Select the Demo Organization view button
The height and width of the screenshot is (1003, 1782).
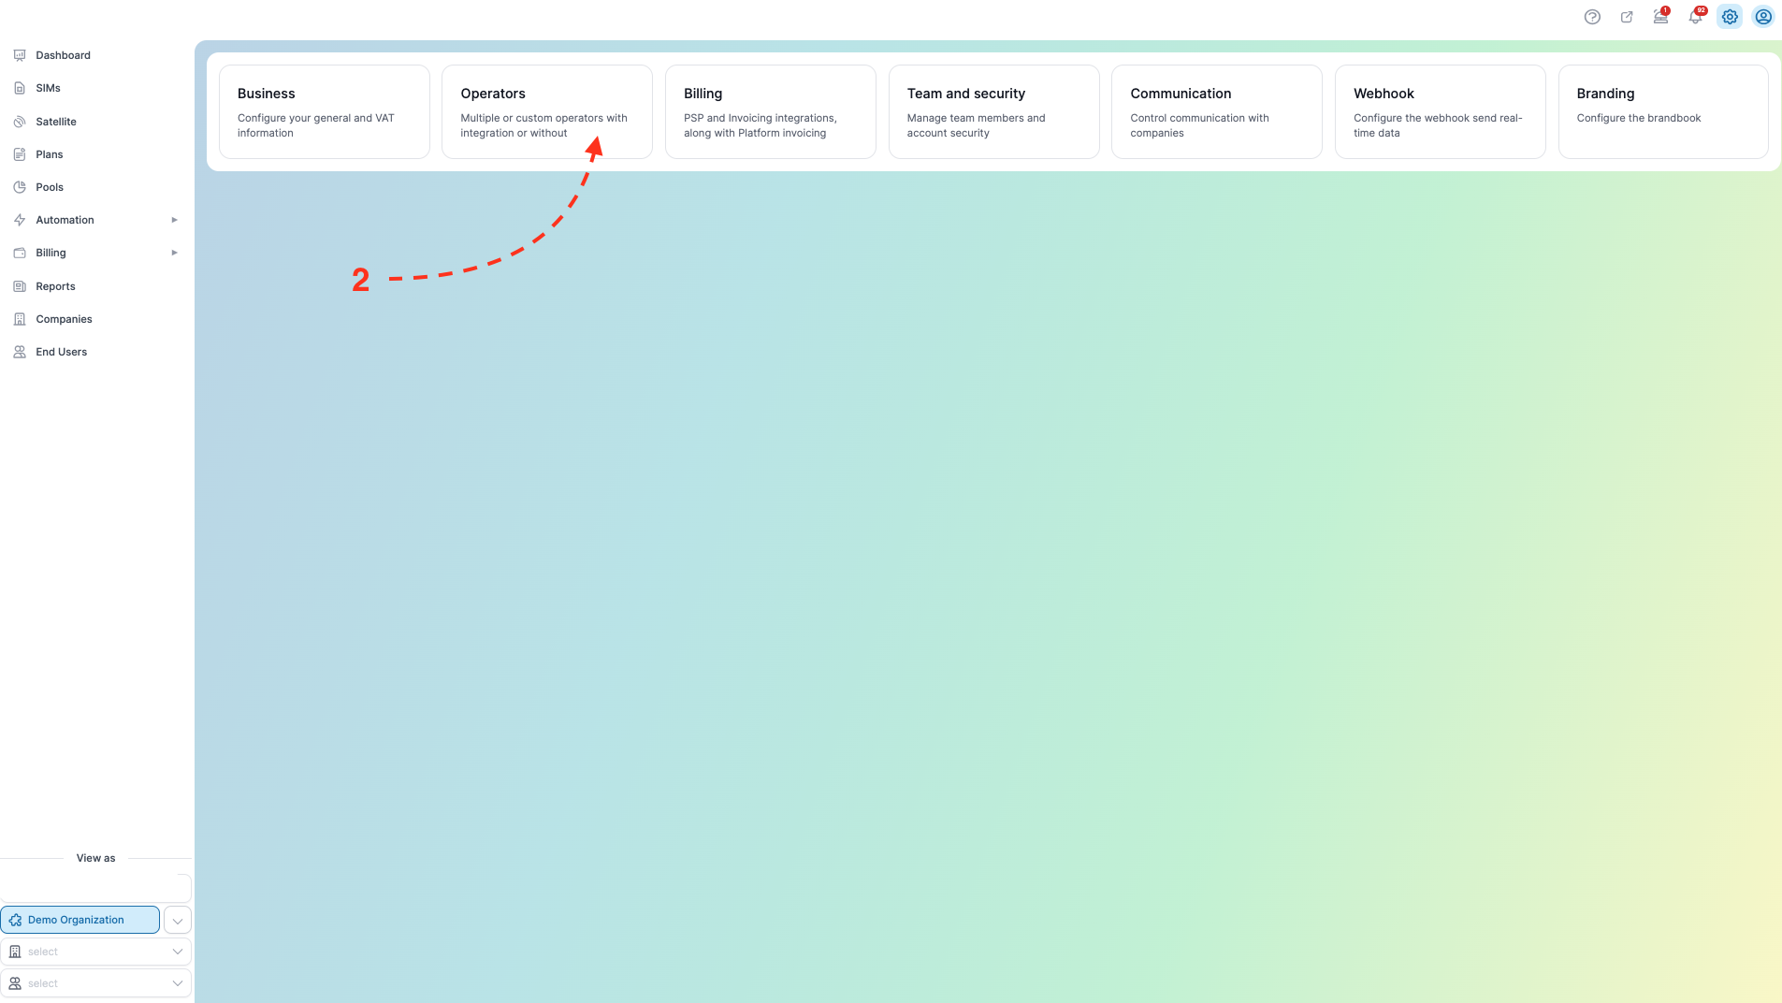click(x=80, y=920)
